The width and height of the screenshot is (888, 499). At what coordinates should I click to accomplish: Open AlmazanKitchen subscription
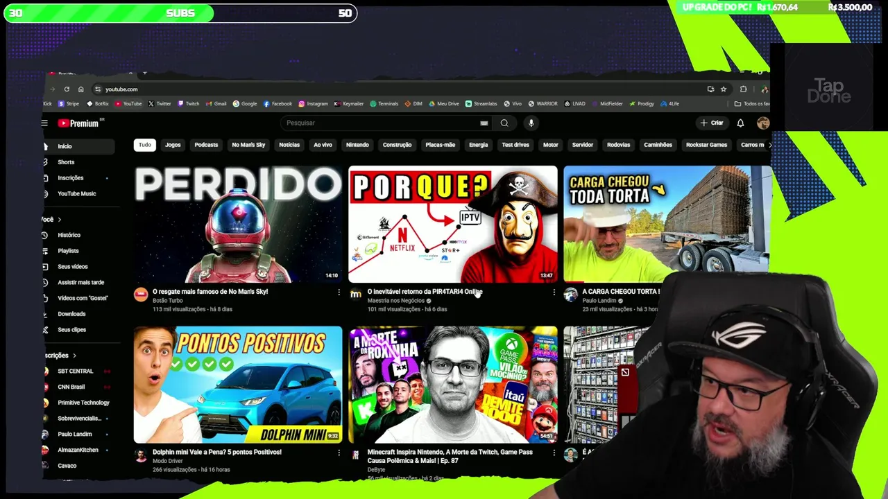pyautogui.click(x=76, y=450)
